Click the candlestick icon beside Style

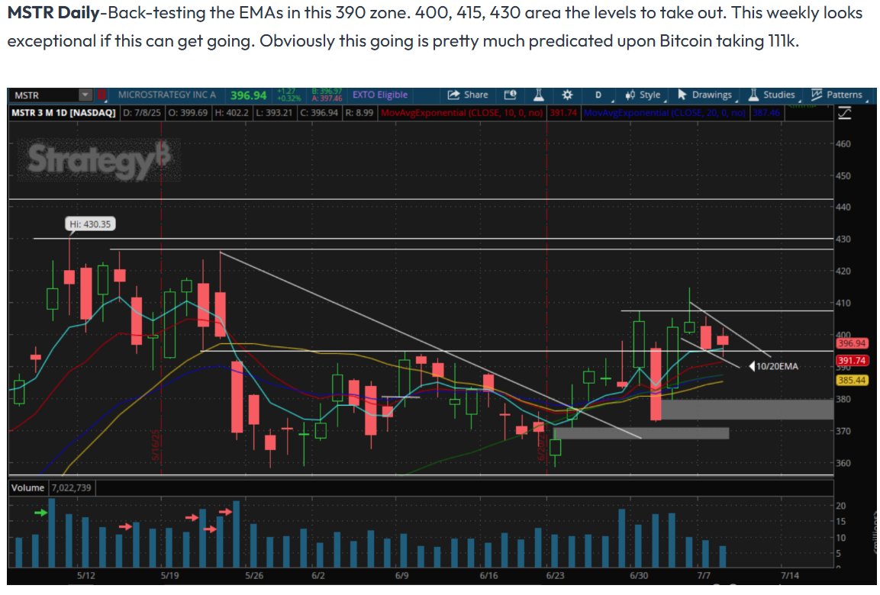coord(630,95)
